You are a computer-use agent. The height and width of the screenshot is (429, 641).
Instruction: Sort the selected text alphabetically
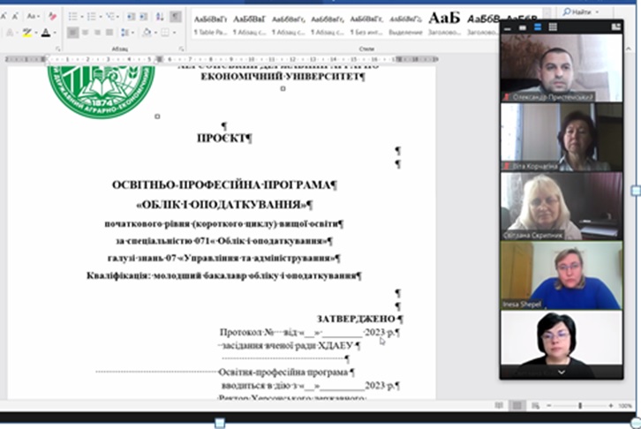[x=160, y=17]
